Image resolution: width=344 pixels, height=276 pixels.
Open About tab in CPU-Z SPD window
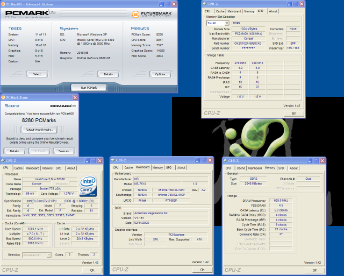273,11
